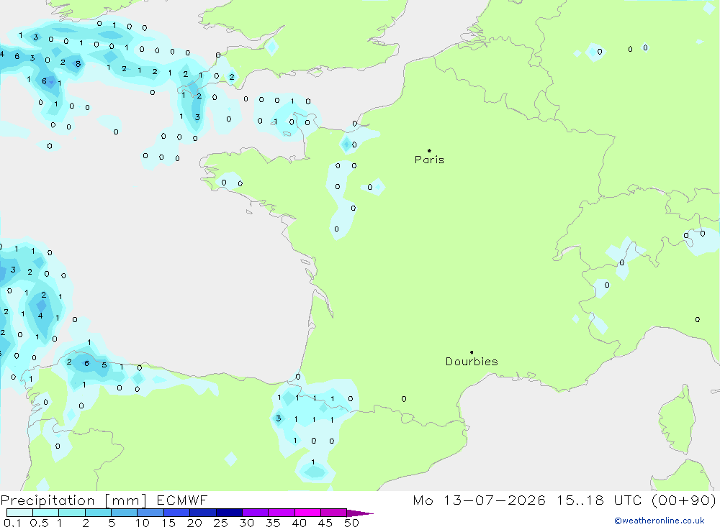Click the forecast date Mo 13-07-2026 text
Screen dimensions: 720x527
pyautogui.click(x=479, y=500)
